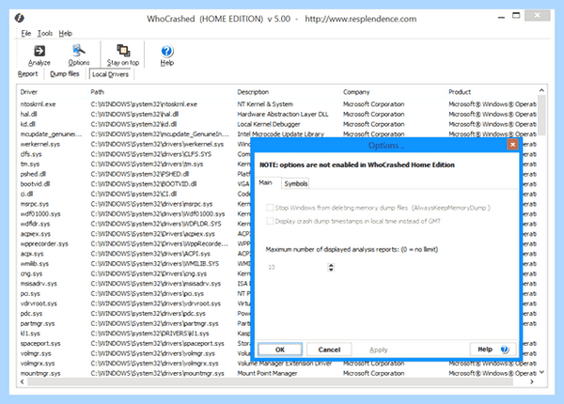The height and width of the screenshot is (404, 564).
Task: Open the Help menu
Action: (66, 34)
